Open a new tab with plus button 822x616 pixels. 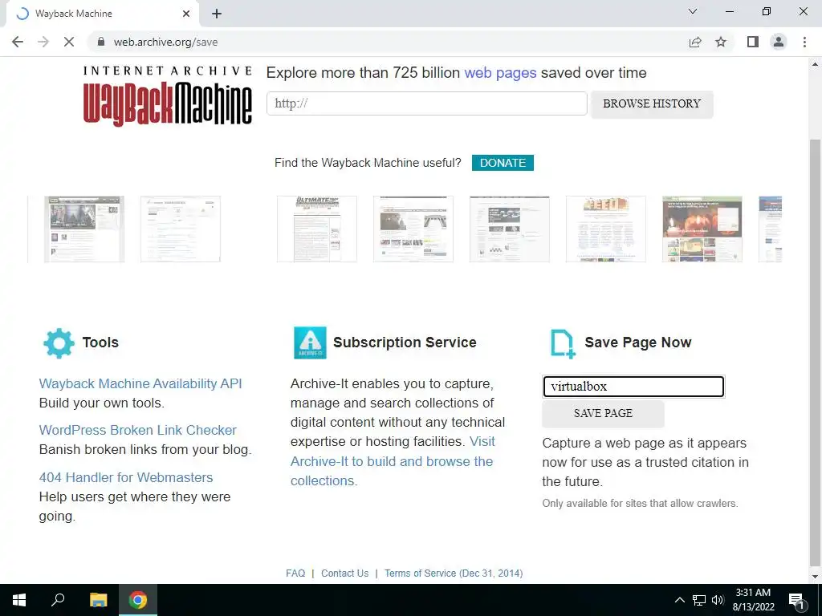pyautogui.click(x=217, y=14)
